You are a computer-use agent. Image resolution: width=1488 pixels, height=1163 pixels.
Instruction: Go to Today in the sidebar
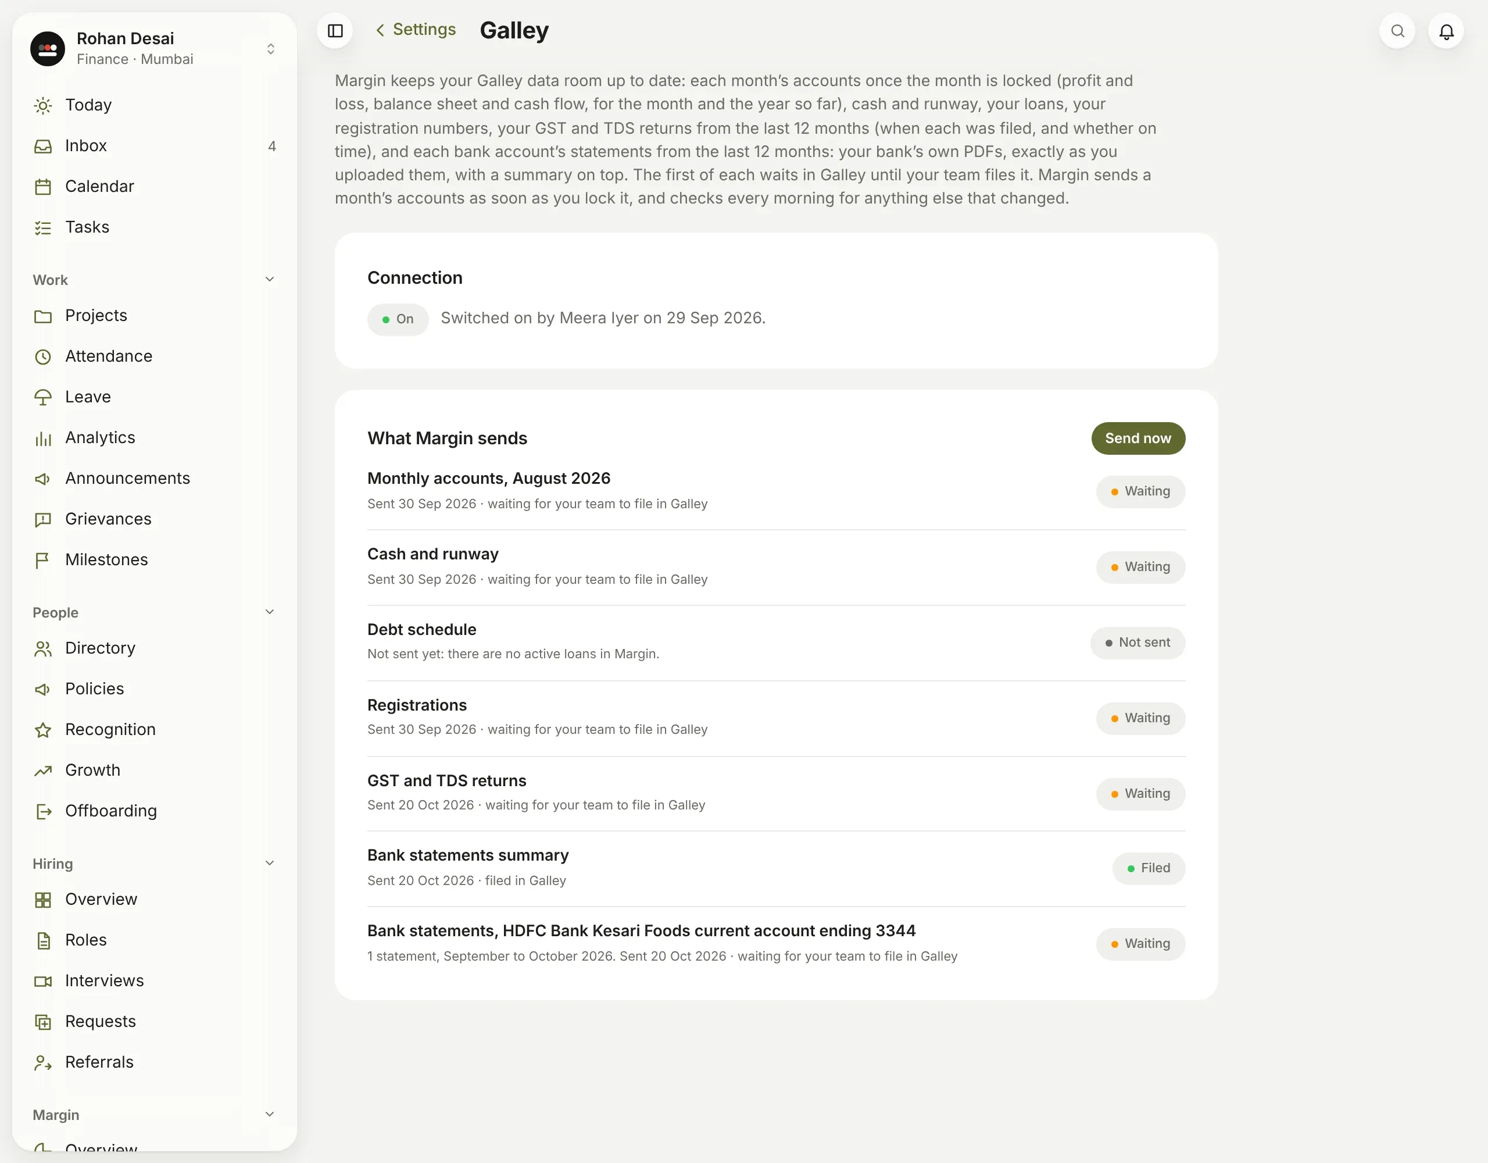[x=155, y=105]
